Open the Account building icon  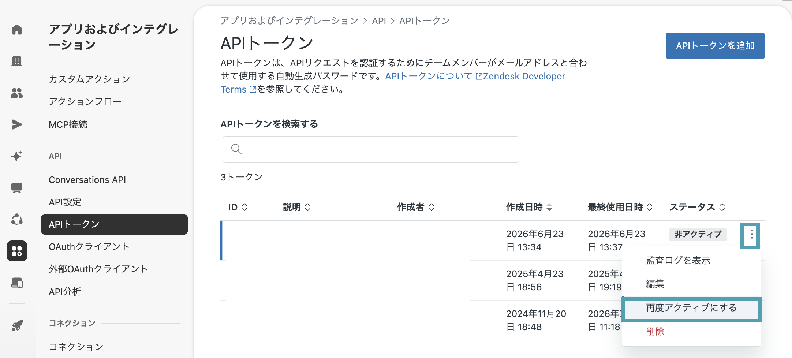17,61
